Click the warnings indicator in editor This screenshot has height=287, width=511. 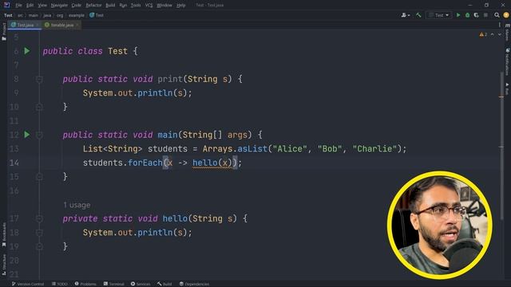(483, 34)
